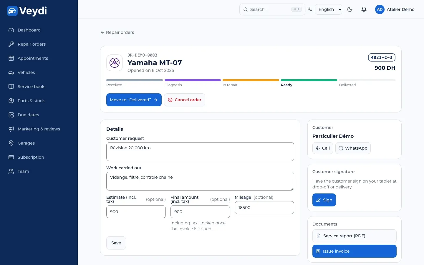Open the Service report PDF
424x265 pixels.
coord(355,236)
